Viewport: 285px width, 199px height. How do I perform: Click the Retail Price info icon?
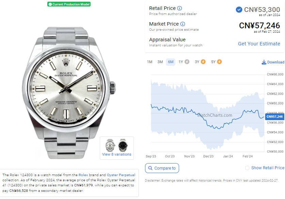point(179,8)
